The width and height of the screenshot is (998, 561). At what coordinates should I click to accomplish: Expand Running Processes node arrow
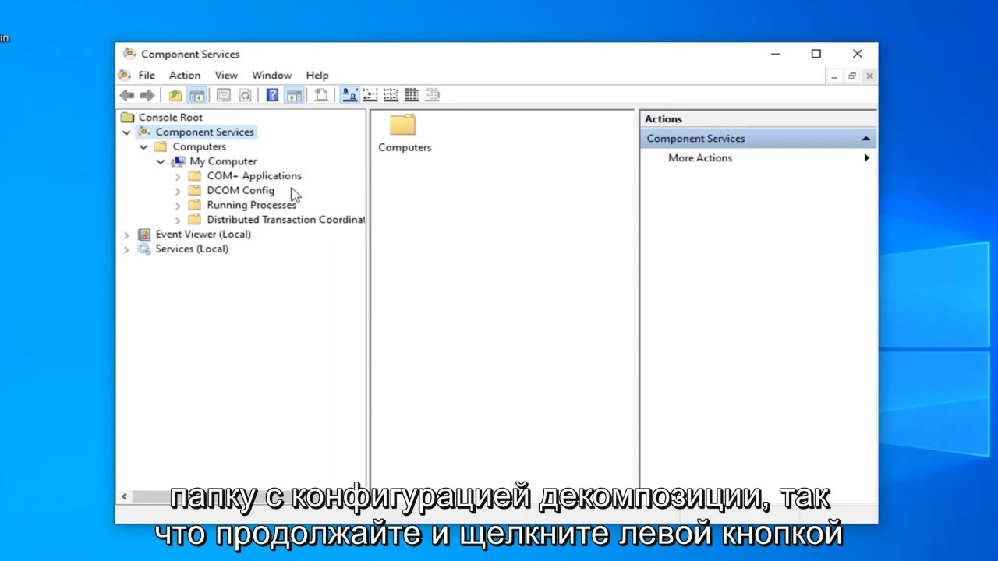178,206
